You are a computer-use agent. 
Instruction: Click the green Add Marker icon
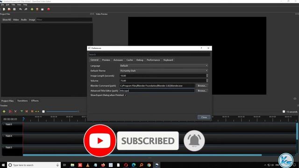(x=22, y=112)
